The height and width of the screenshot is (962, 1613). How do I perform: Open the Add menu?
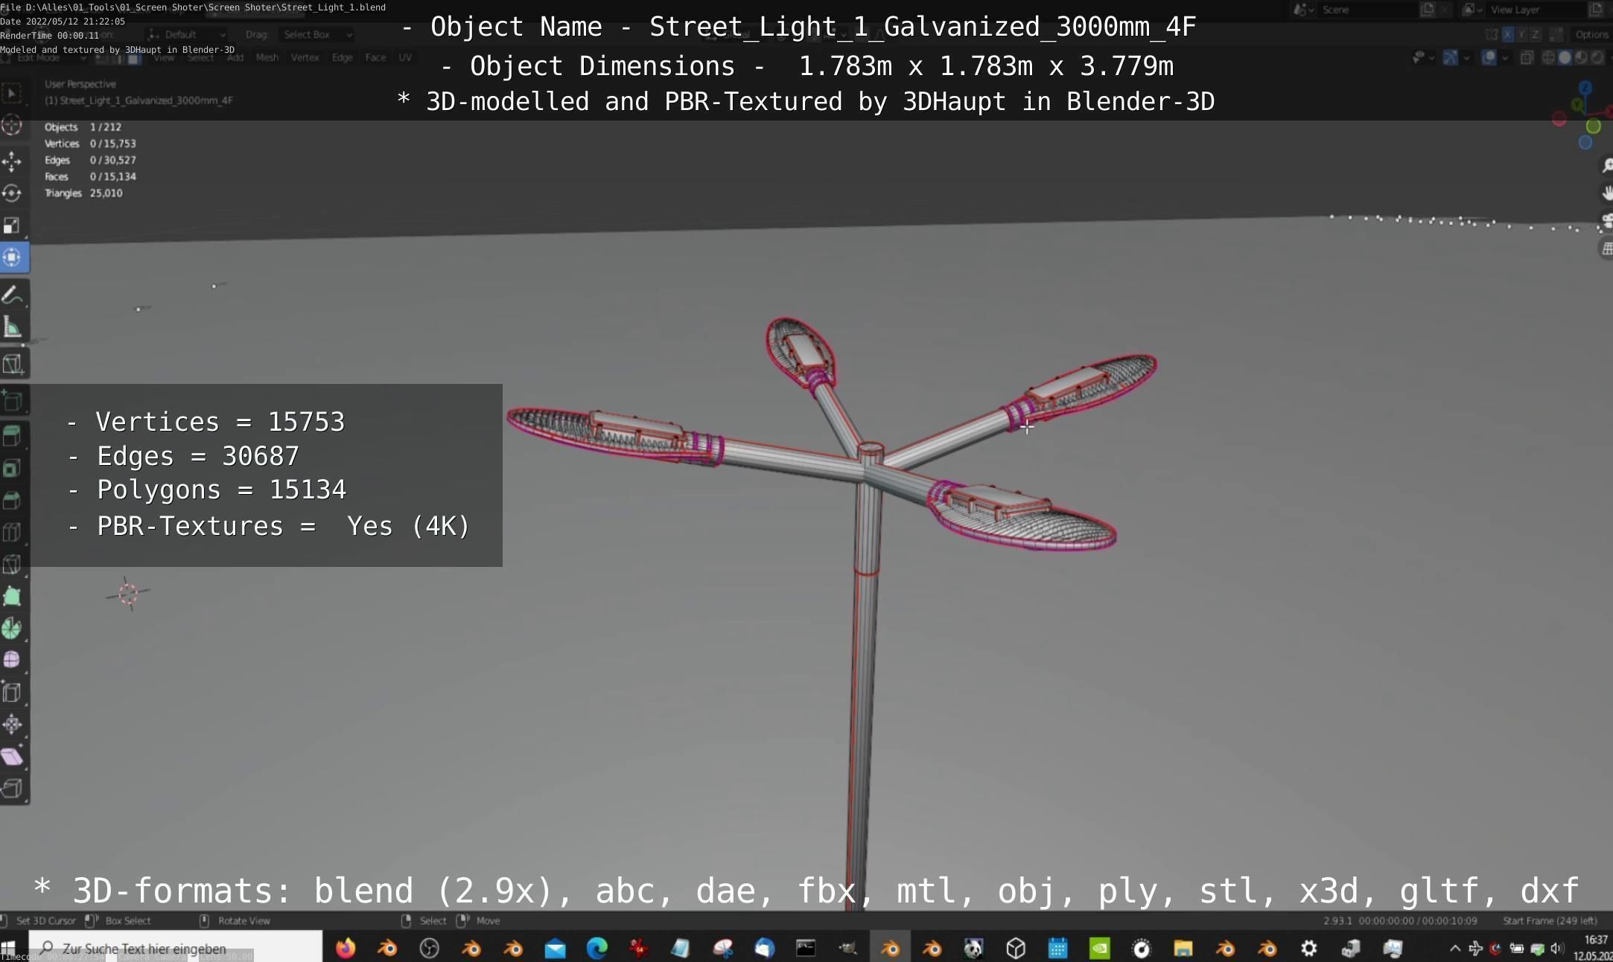[235, 58]
